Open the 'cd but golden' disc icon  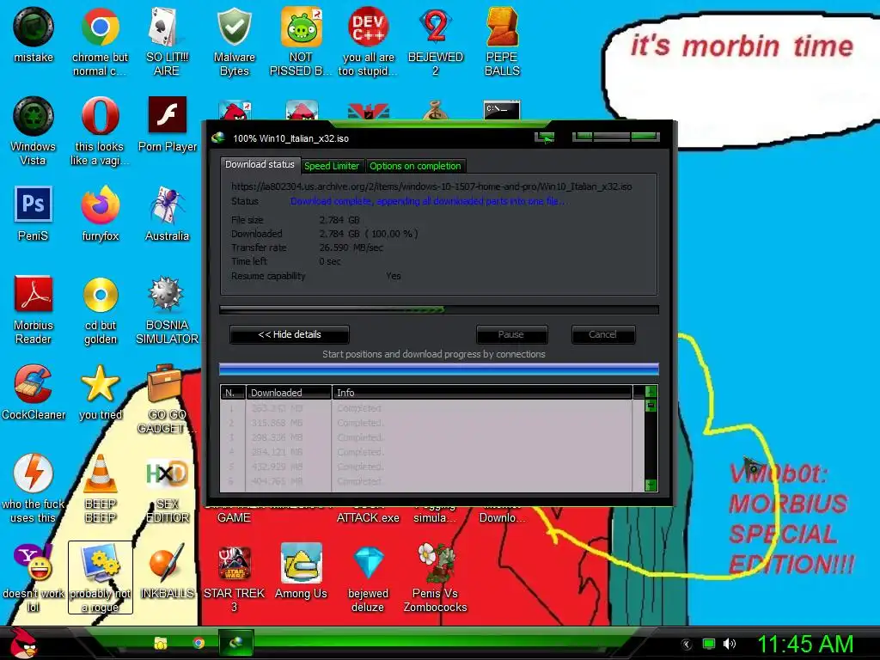click(101, 309)
